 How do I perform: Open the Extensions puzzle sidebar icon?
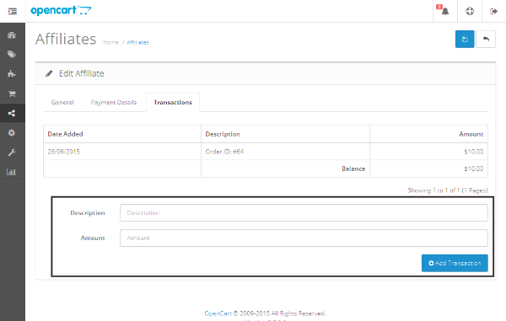tap(12, 74)
